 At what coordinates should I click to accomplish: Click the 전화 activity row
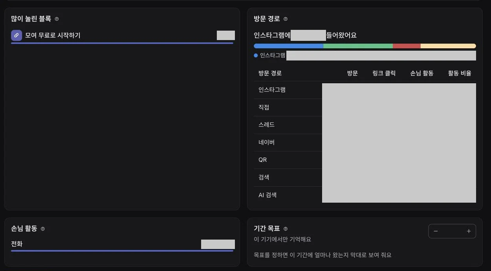(122, 245)
